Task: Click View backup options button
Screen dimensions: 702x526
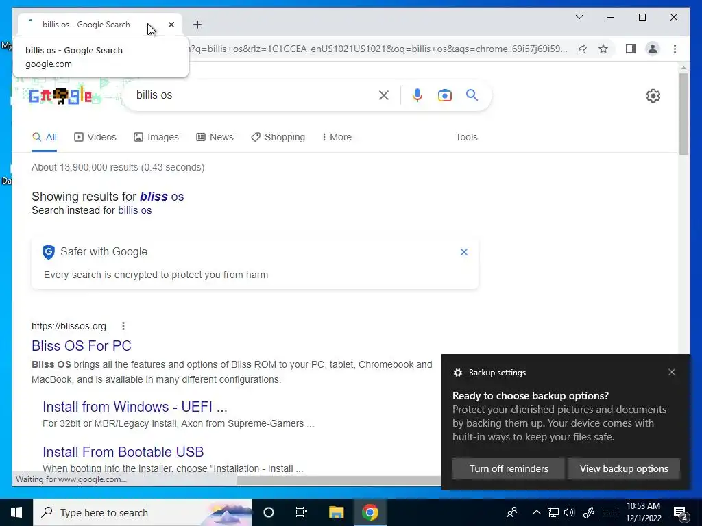Action: point(624,468)
